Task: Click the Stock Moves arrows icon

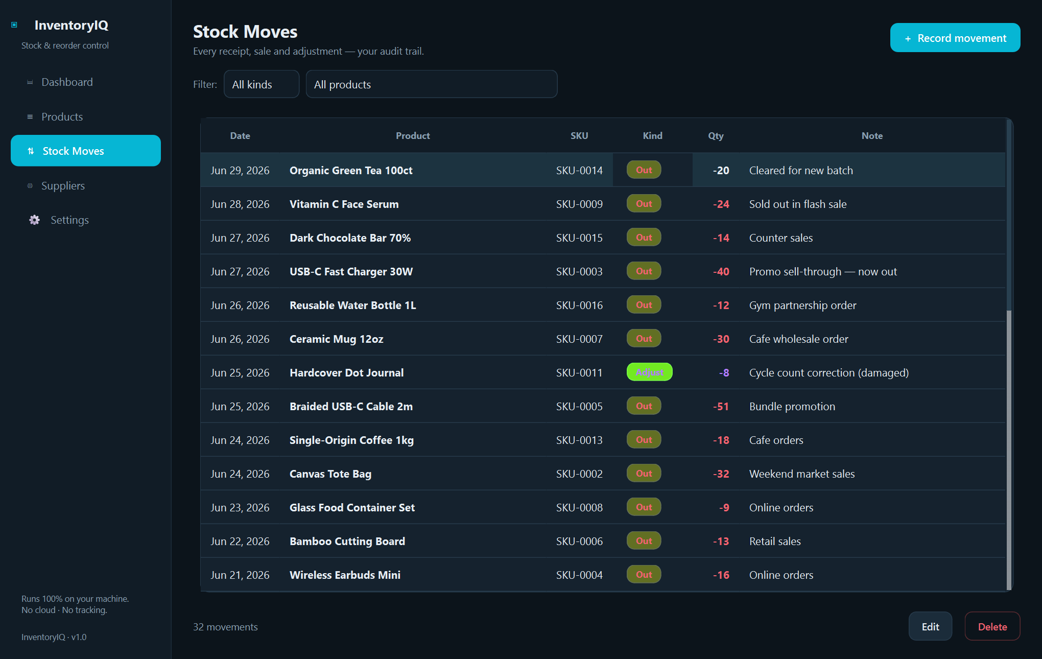Action: (31, 151)
